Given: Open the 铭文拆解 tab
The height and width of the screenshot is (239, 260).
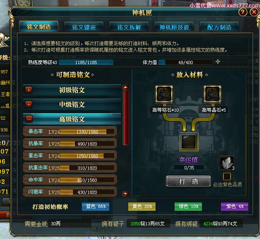Looking at the screenshot, I should pos(129,27).
